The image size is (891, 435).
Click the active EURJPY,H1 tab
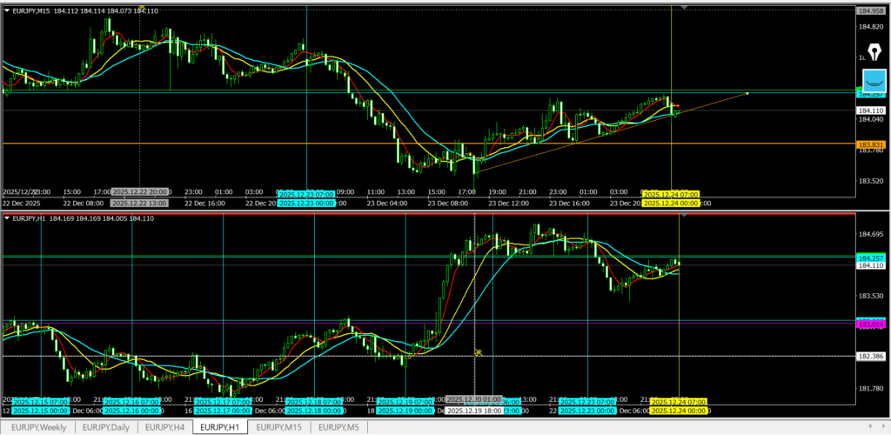pos(221,427)
